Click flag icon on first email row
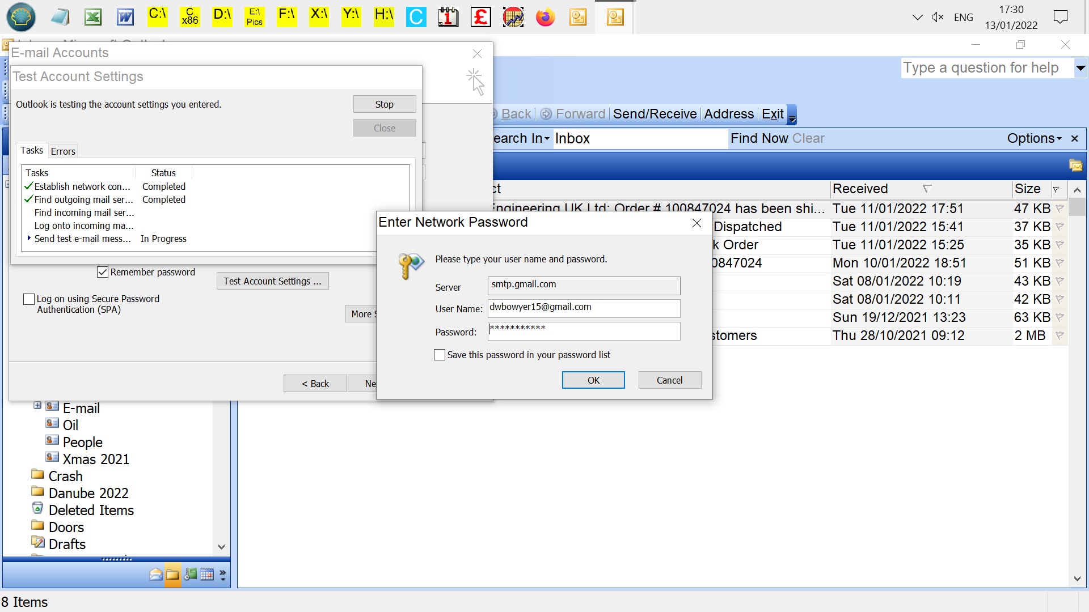The width and height of the screenshot is (1089, 612). (x=1060, y=209)
